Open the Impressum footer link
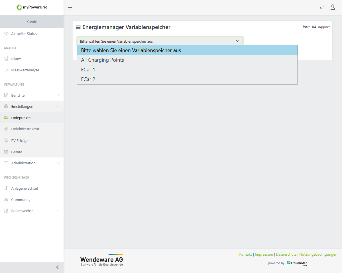Screen dimensions: 342x273 (x=264, y=255)
